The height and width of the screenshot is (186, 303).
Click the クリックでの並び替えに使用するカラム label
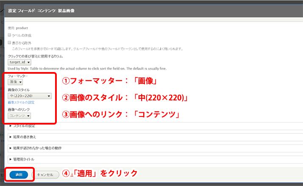pos(35,56)
